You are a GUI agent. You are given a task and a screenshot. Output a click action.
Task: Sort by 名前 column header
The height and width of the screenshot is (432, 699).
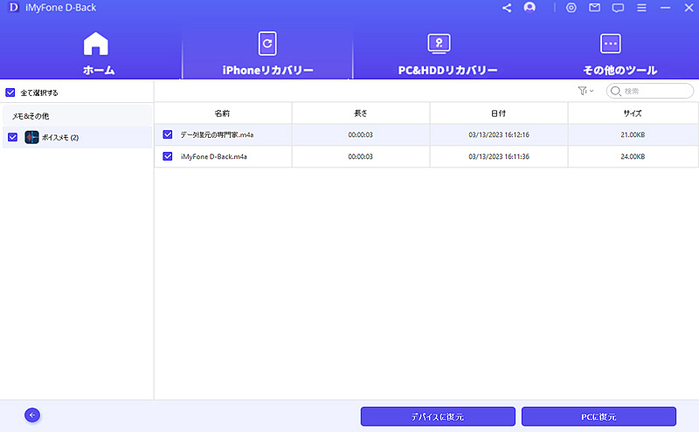pos(223,113)
